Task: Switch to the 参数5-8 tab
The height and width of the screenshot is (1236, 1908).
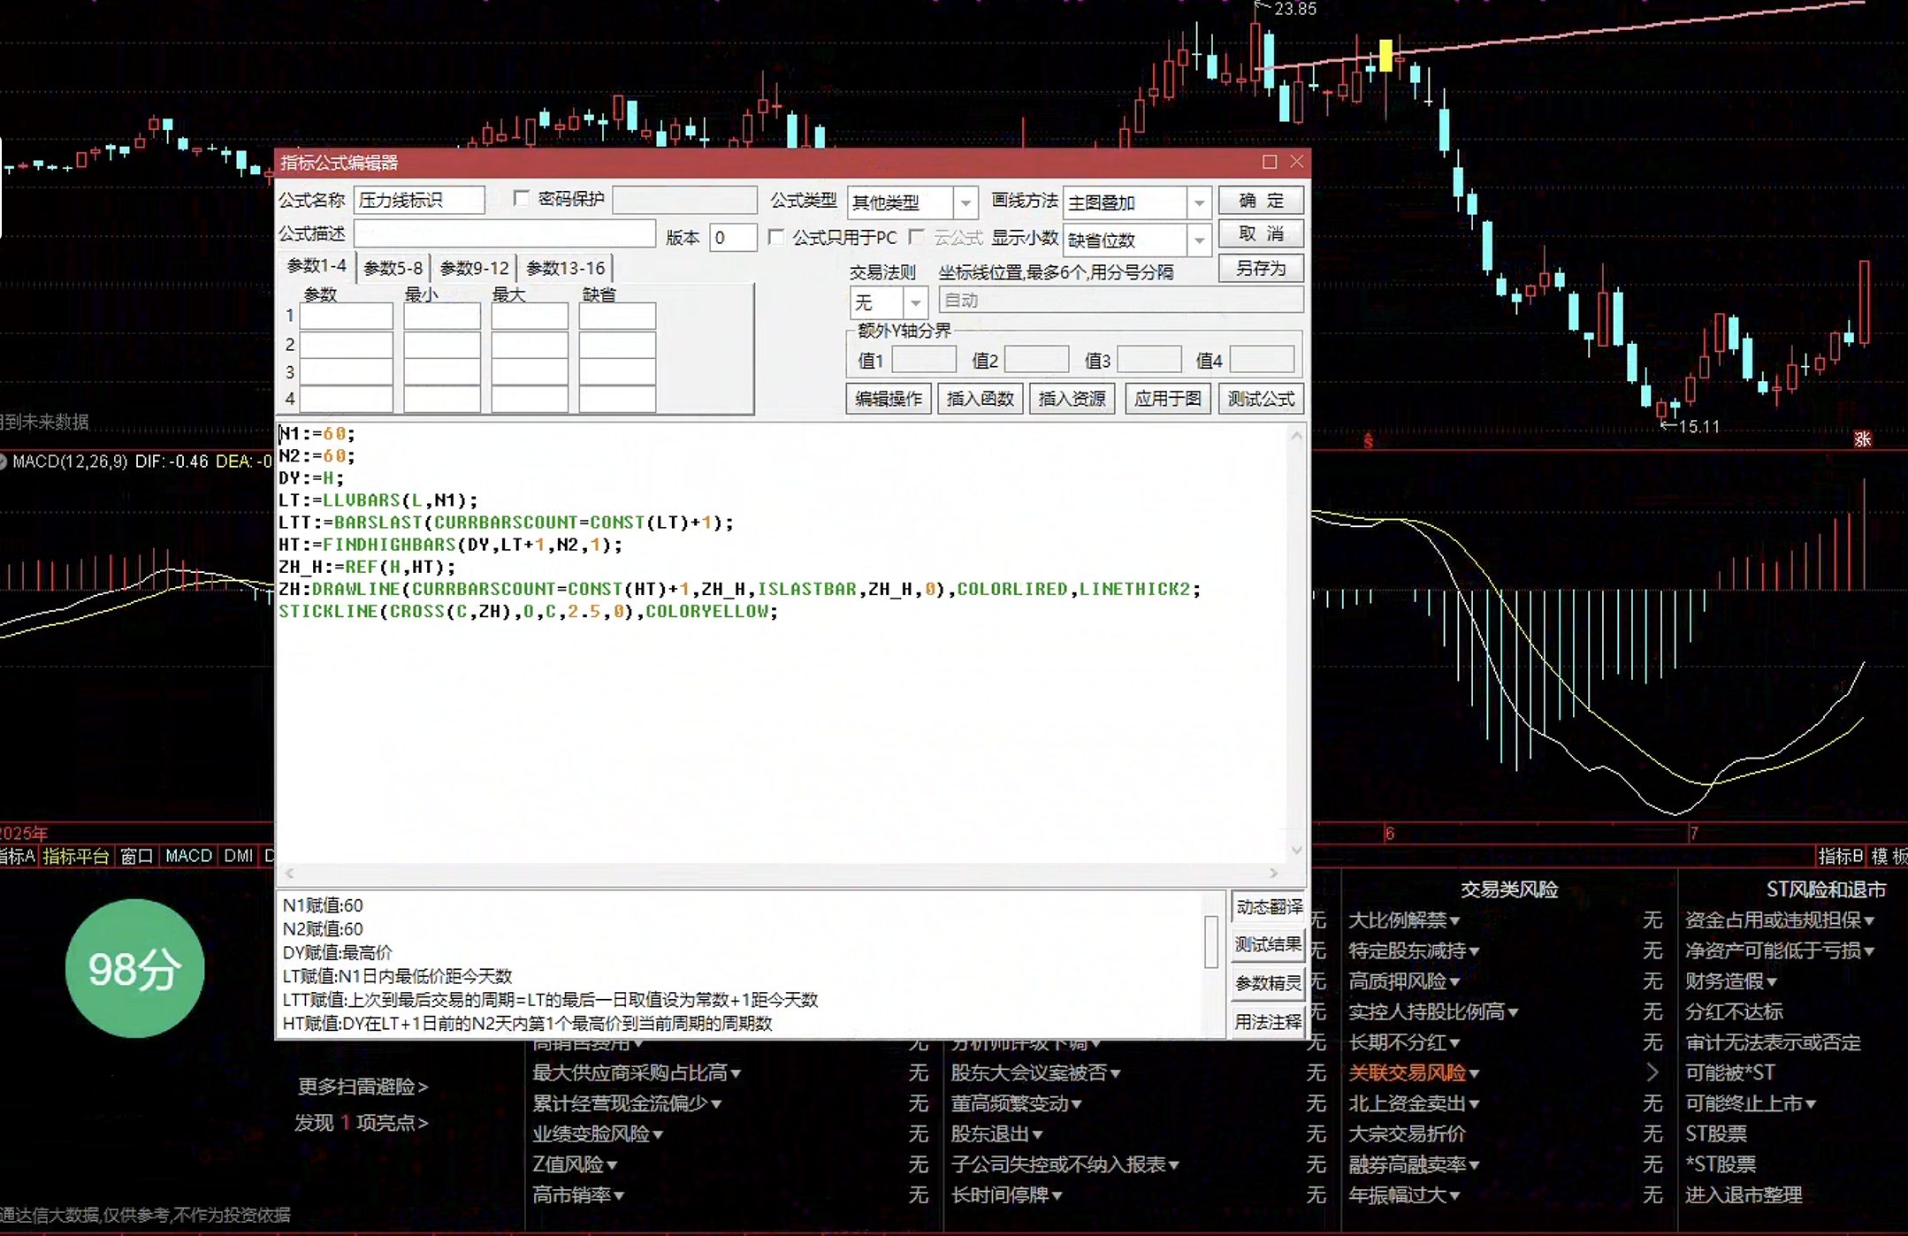Action: (393, 268)
